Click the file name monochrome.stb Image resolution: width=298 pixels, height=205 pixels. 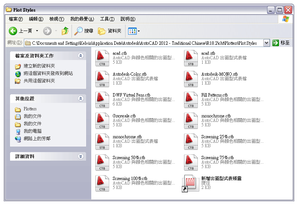tap(127, 137)
